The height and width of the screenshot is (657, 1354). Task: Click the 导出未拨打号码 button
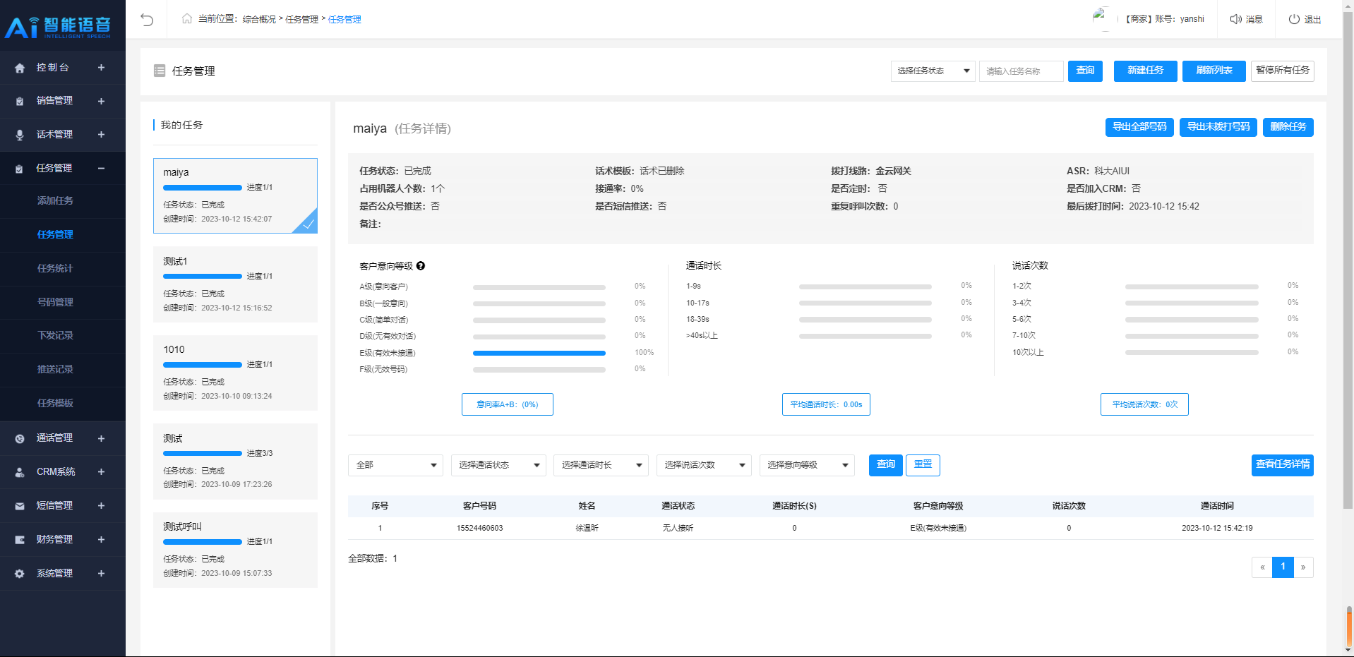(1218, 127)
